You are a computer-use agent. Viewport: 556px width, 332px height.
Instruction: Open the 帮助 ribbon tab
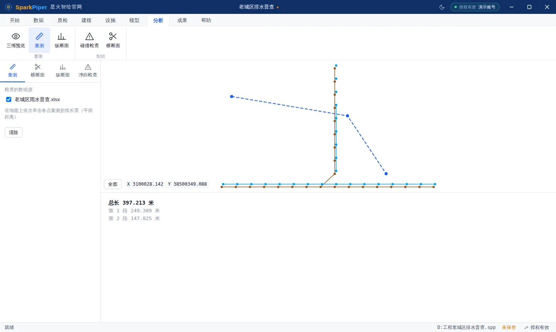(x=206, y=20)
